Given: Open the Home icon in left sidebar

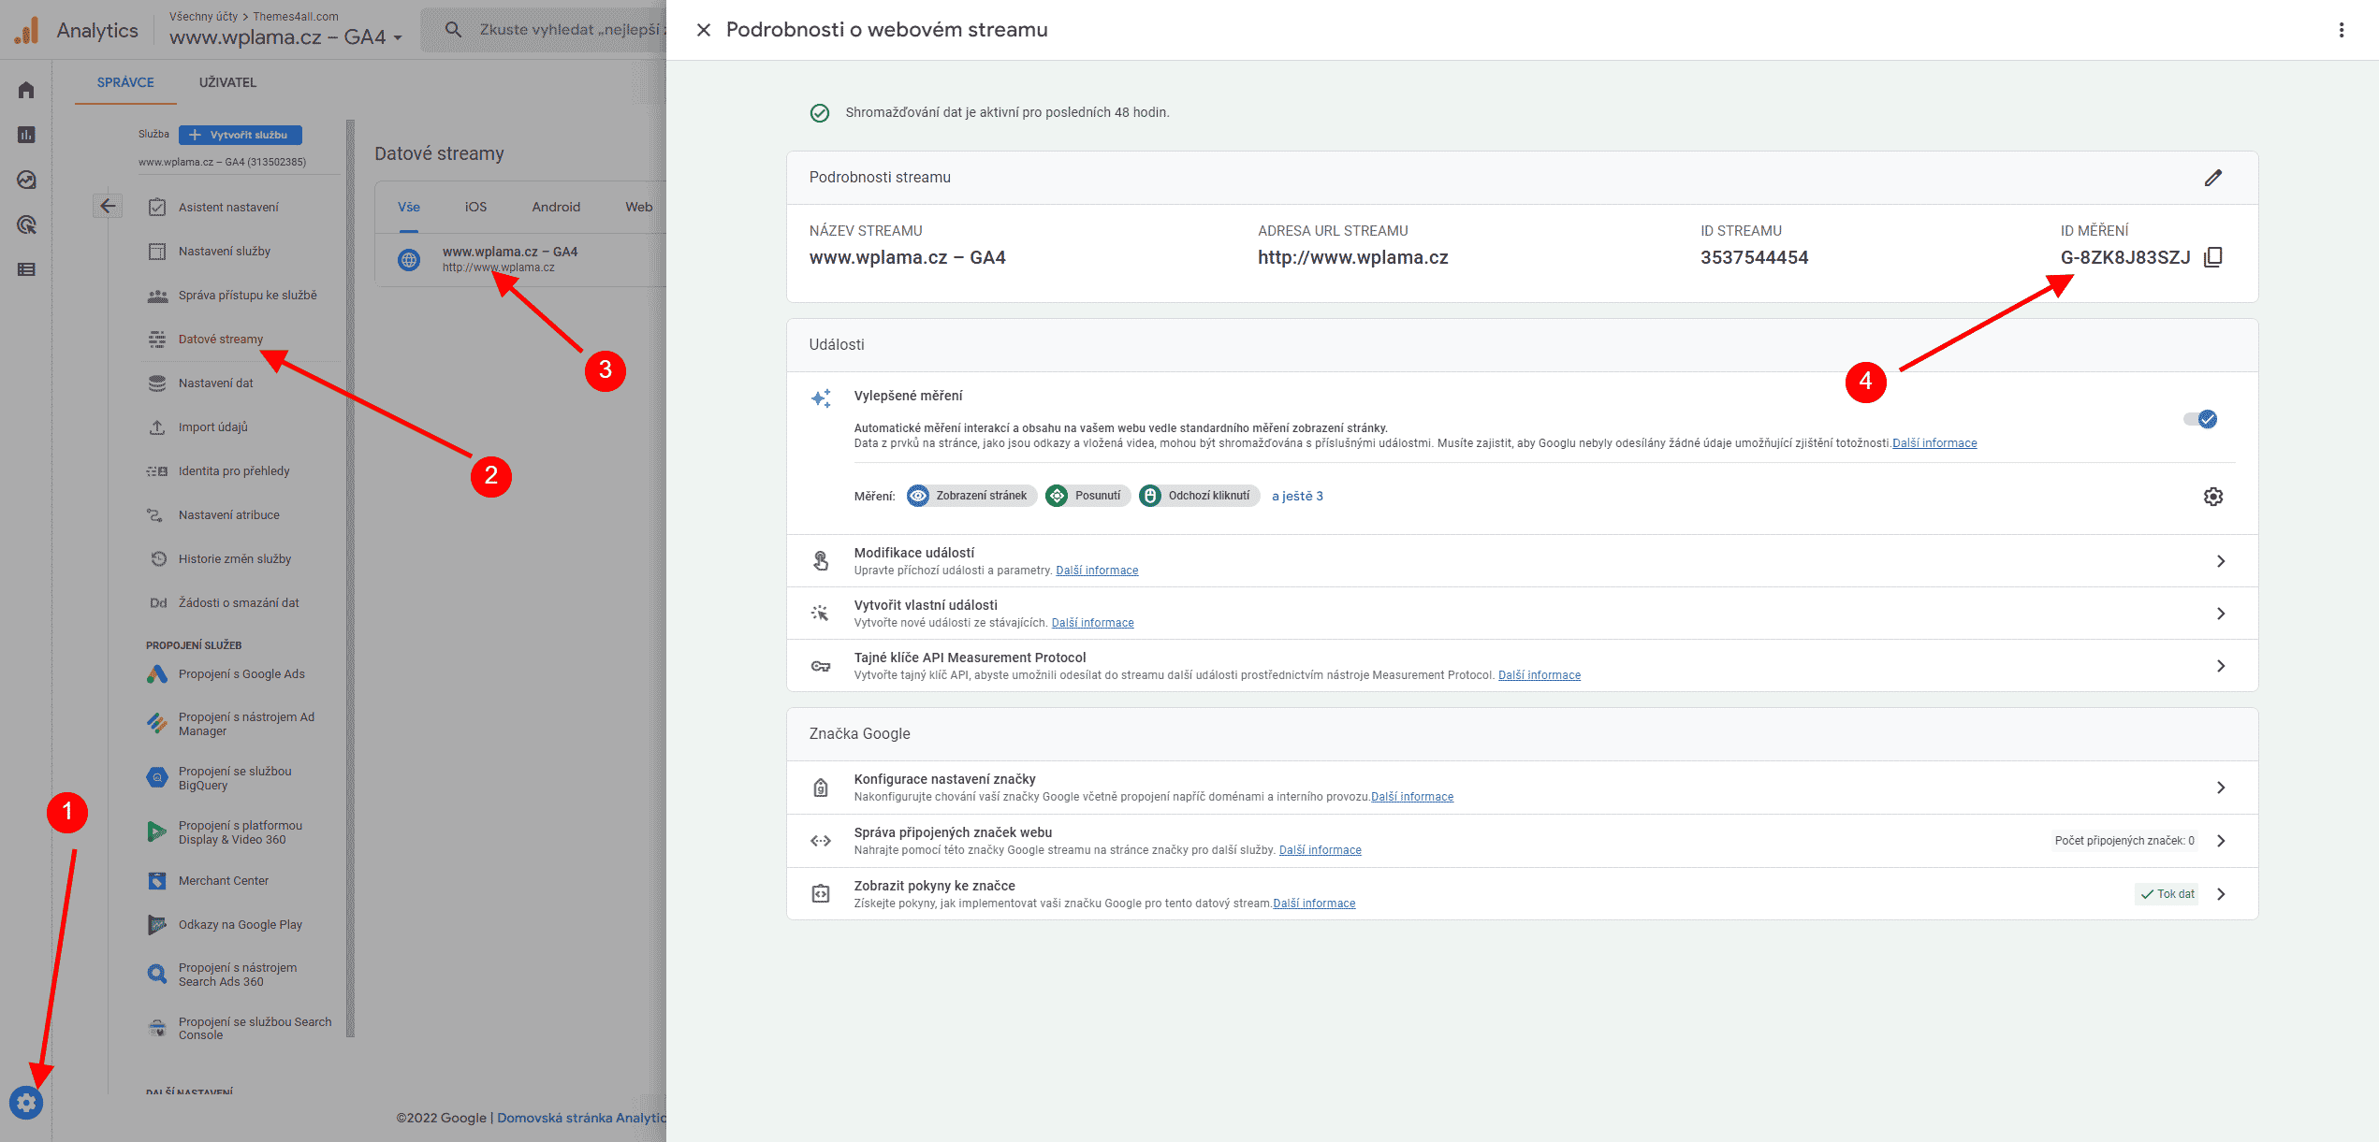Looking at the screenshot, I should [x=26, y=90].
